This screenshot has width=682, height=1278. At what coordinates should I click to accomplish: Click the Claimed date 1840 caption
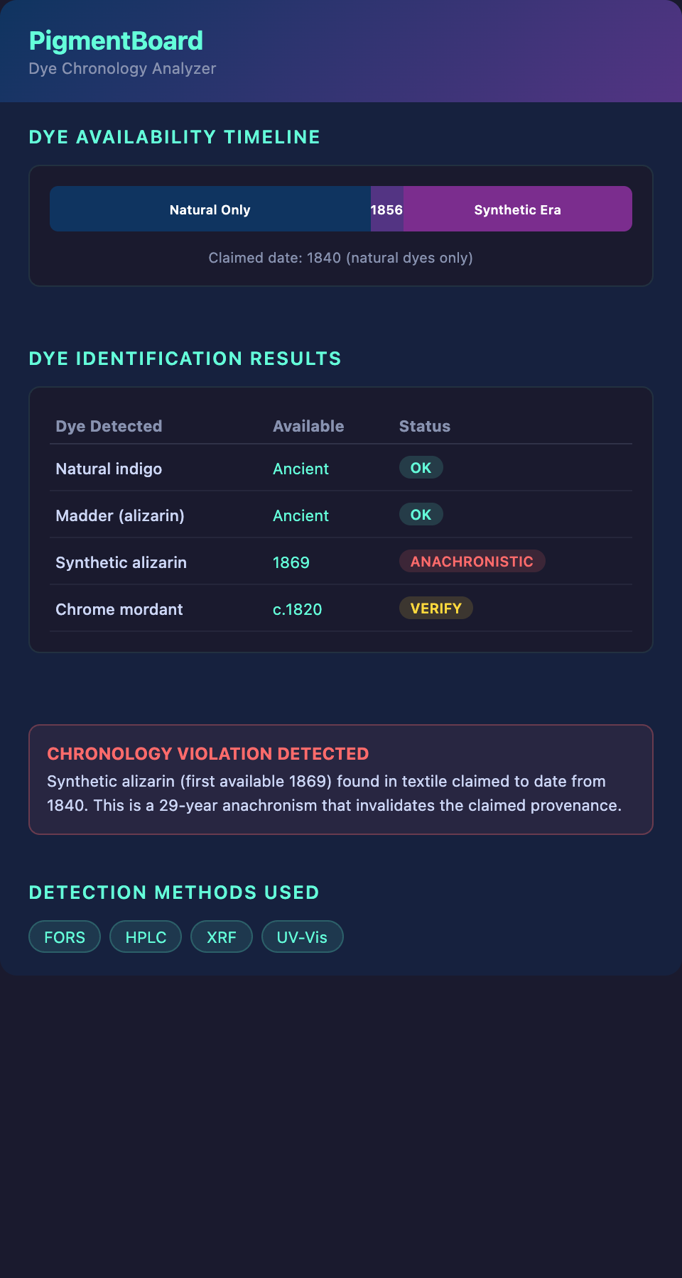(x=340, y=258)
